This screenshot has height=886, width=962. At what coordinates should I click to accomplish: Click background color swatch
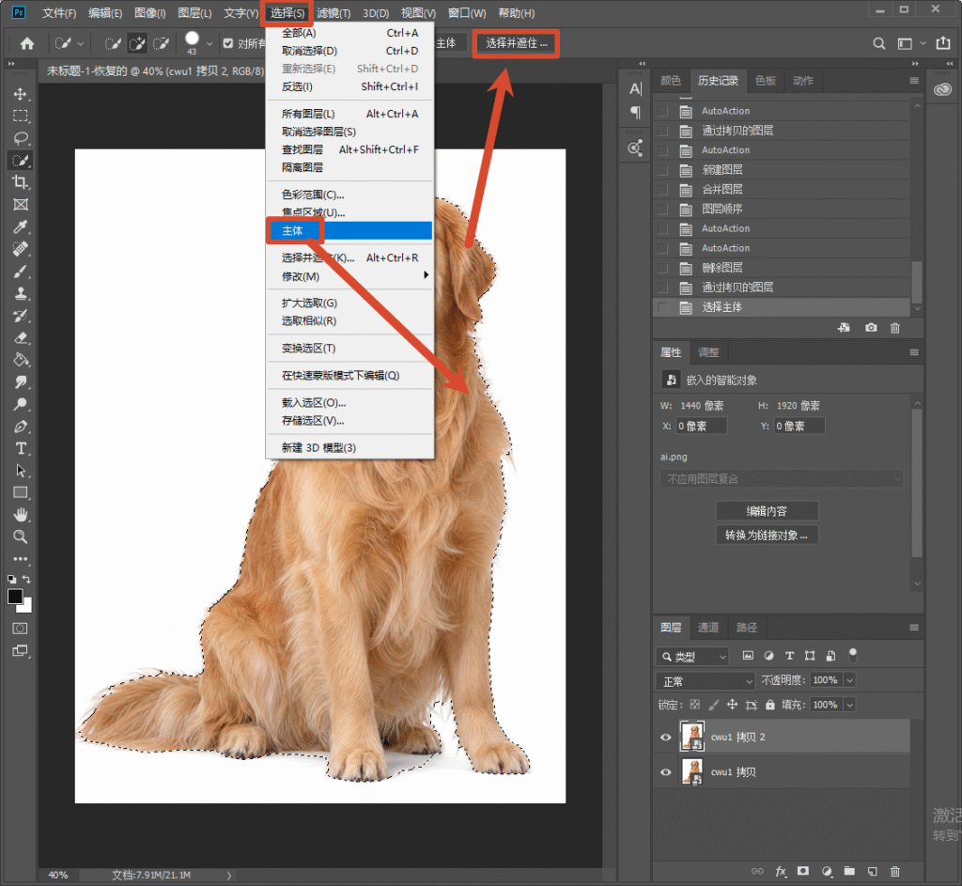pyautogui.click(x=26, y=607)
